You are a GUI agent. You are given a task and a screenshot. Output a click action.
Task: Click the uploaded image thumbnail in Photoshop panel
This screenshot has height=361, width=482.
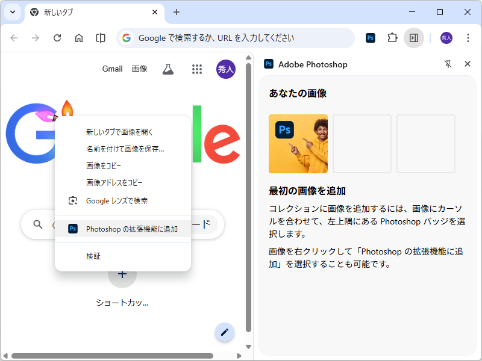tap(298, 144)
